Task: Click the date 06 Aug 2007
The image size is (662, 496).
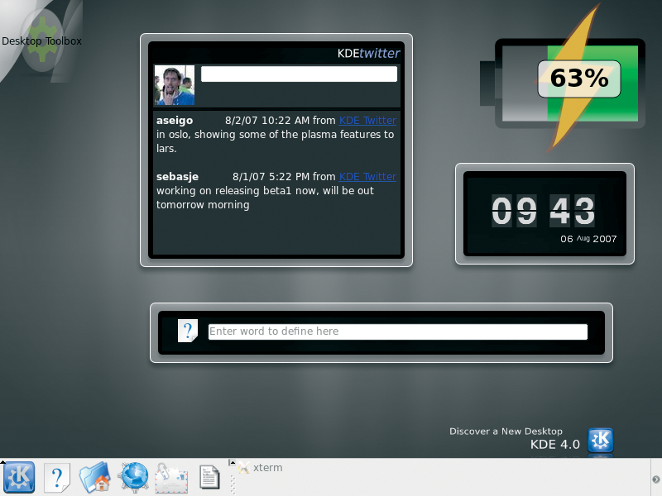Action: pos(588,239)
